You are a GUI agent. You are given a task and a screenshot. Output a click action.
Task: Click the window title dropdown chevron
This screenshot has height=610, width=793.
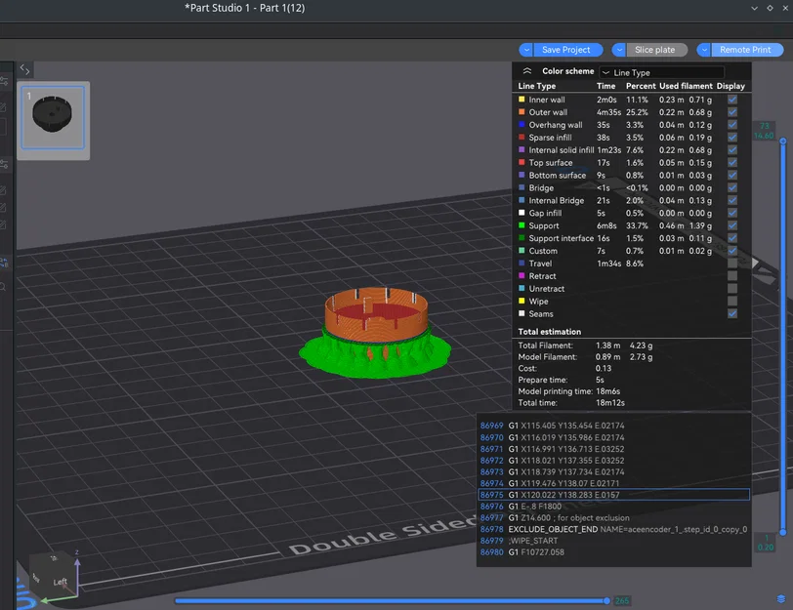click(x=754, y=8)
